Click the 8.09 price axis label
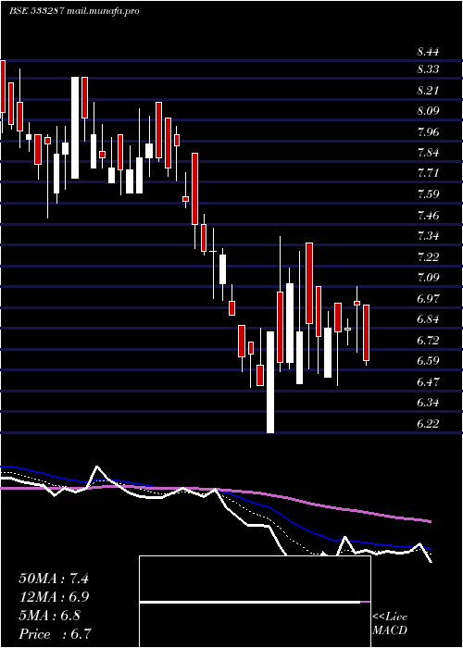 click(x=428, y=111)
